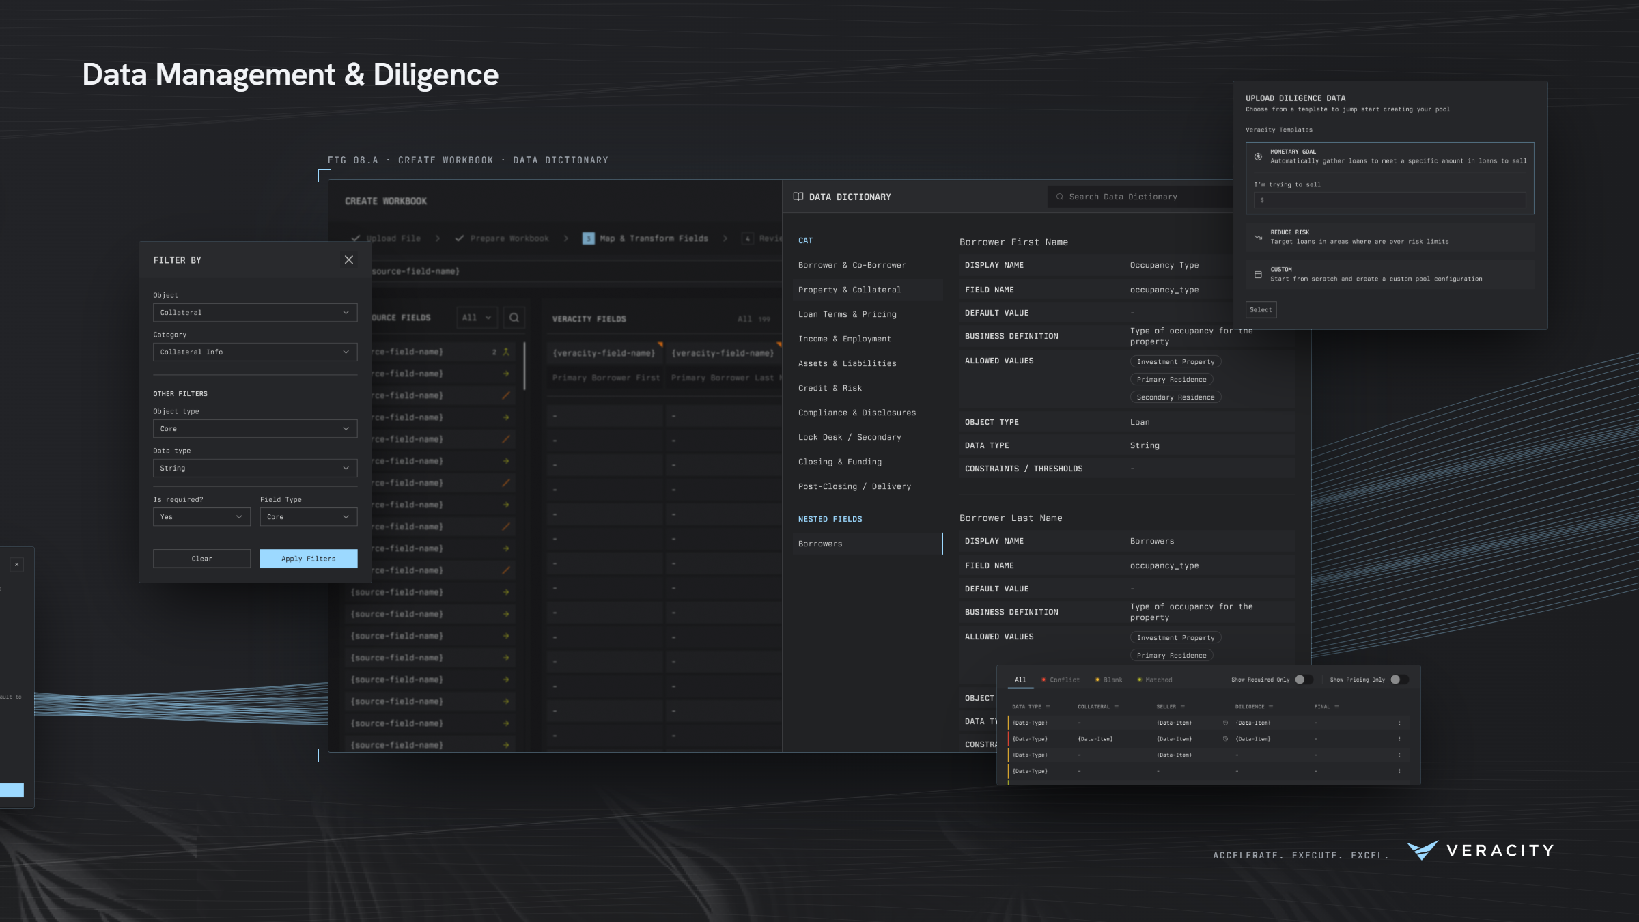This screenshot has height=922, width=1639.
Task: Open the All dropdown beside Source Fields
Action: [477, 318]
